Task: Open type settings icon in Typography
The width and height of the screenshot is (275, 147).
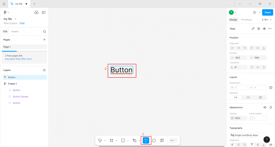Action: pos(271,145)
